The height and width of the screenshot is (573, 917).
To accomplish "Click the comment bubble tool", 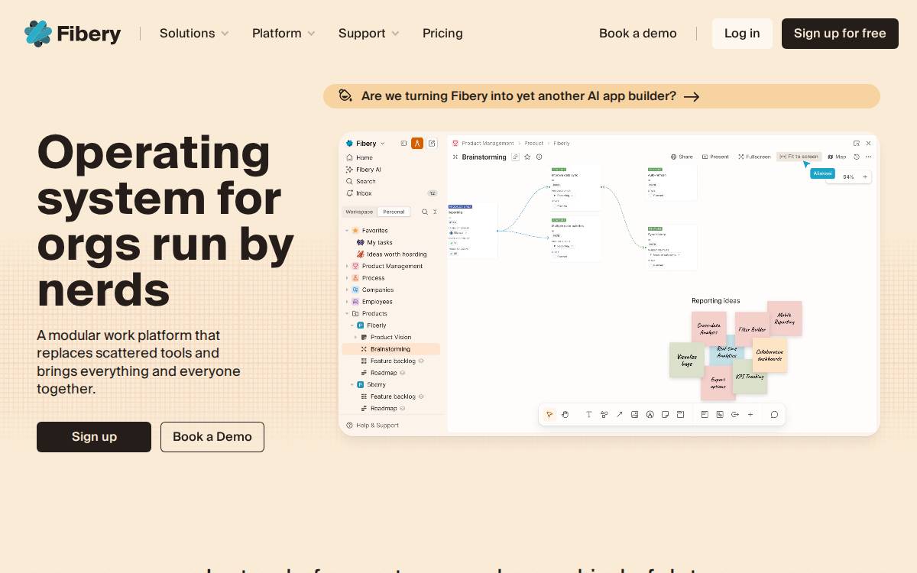I will pyautogui.click(x=774, y=414).
